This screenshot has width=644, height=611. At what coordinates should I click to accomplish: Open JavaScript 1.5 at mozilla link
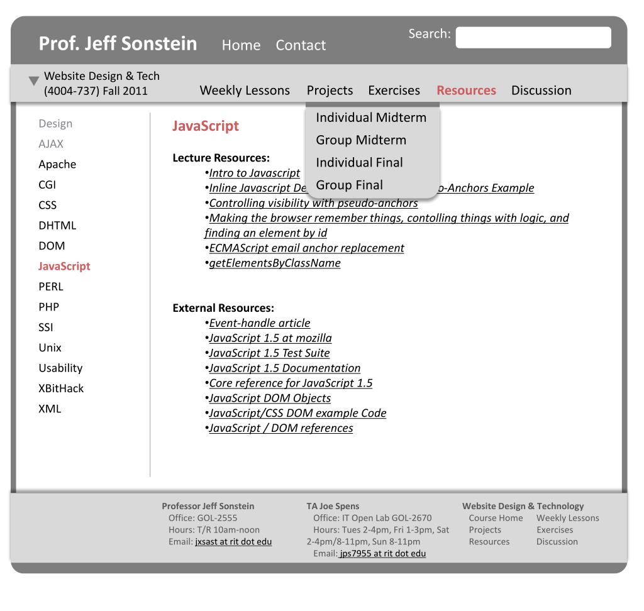click(270, 338)
